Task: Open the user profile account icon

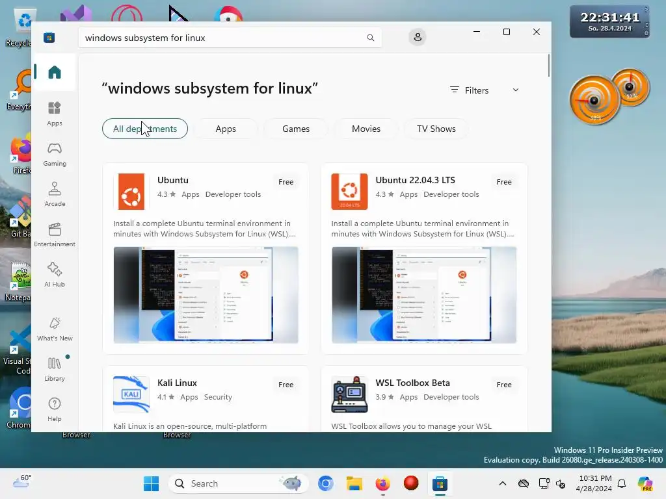Action: [x=418, y=37]
